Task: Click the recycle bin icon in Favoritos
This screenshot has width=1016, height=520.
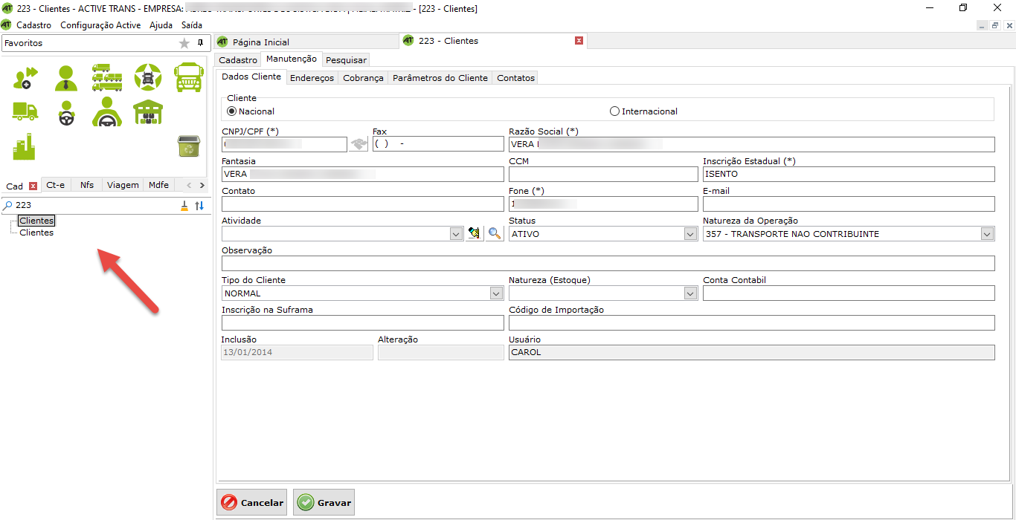Action: [x=188, y=146]
